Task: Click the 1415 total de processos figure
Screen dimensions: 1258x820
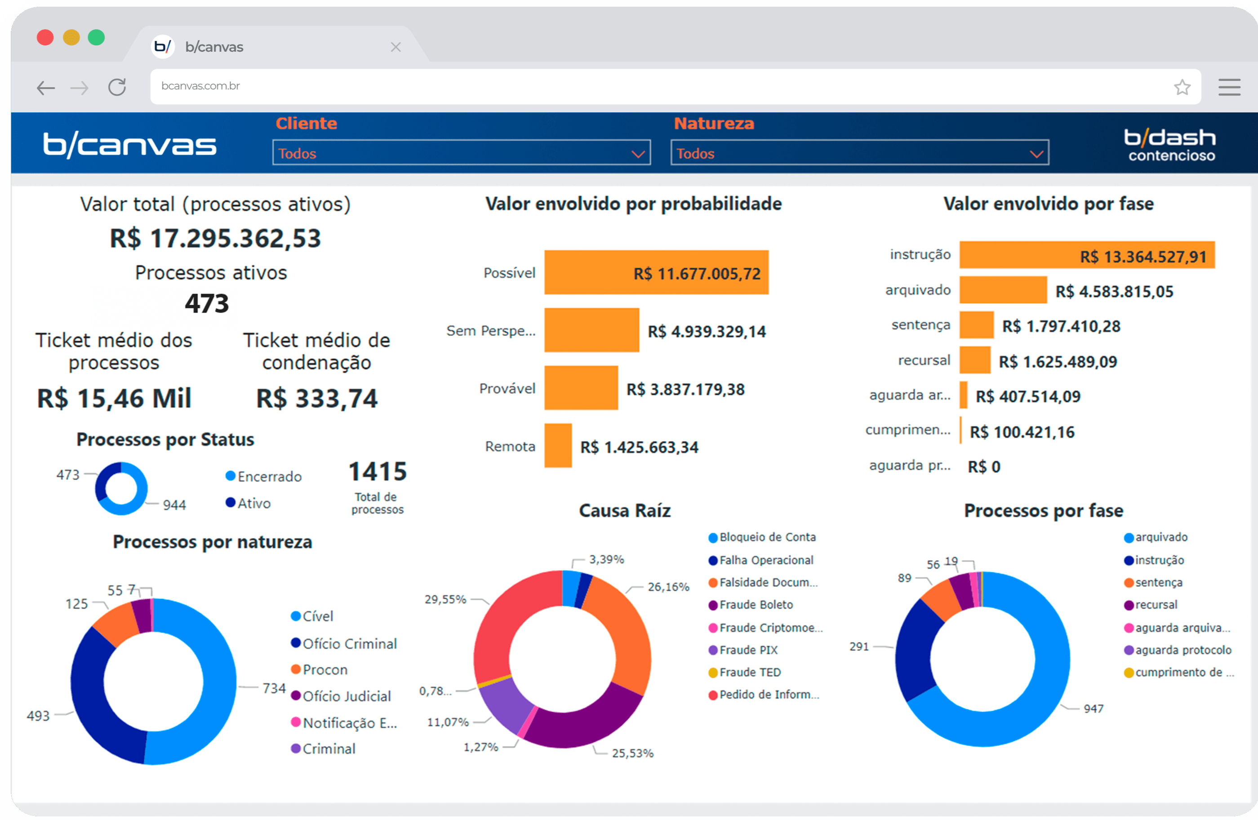Action: coord(378,471)
